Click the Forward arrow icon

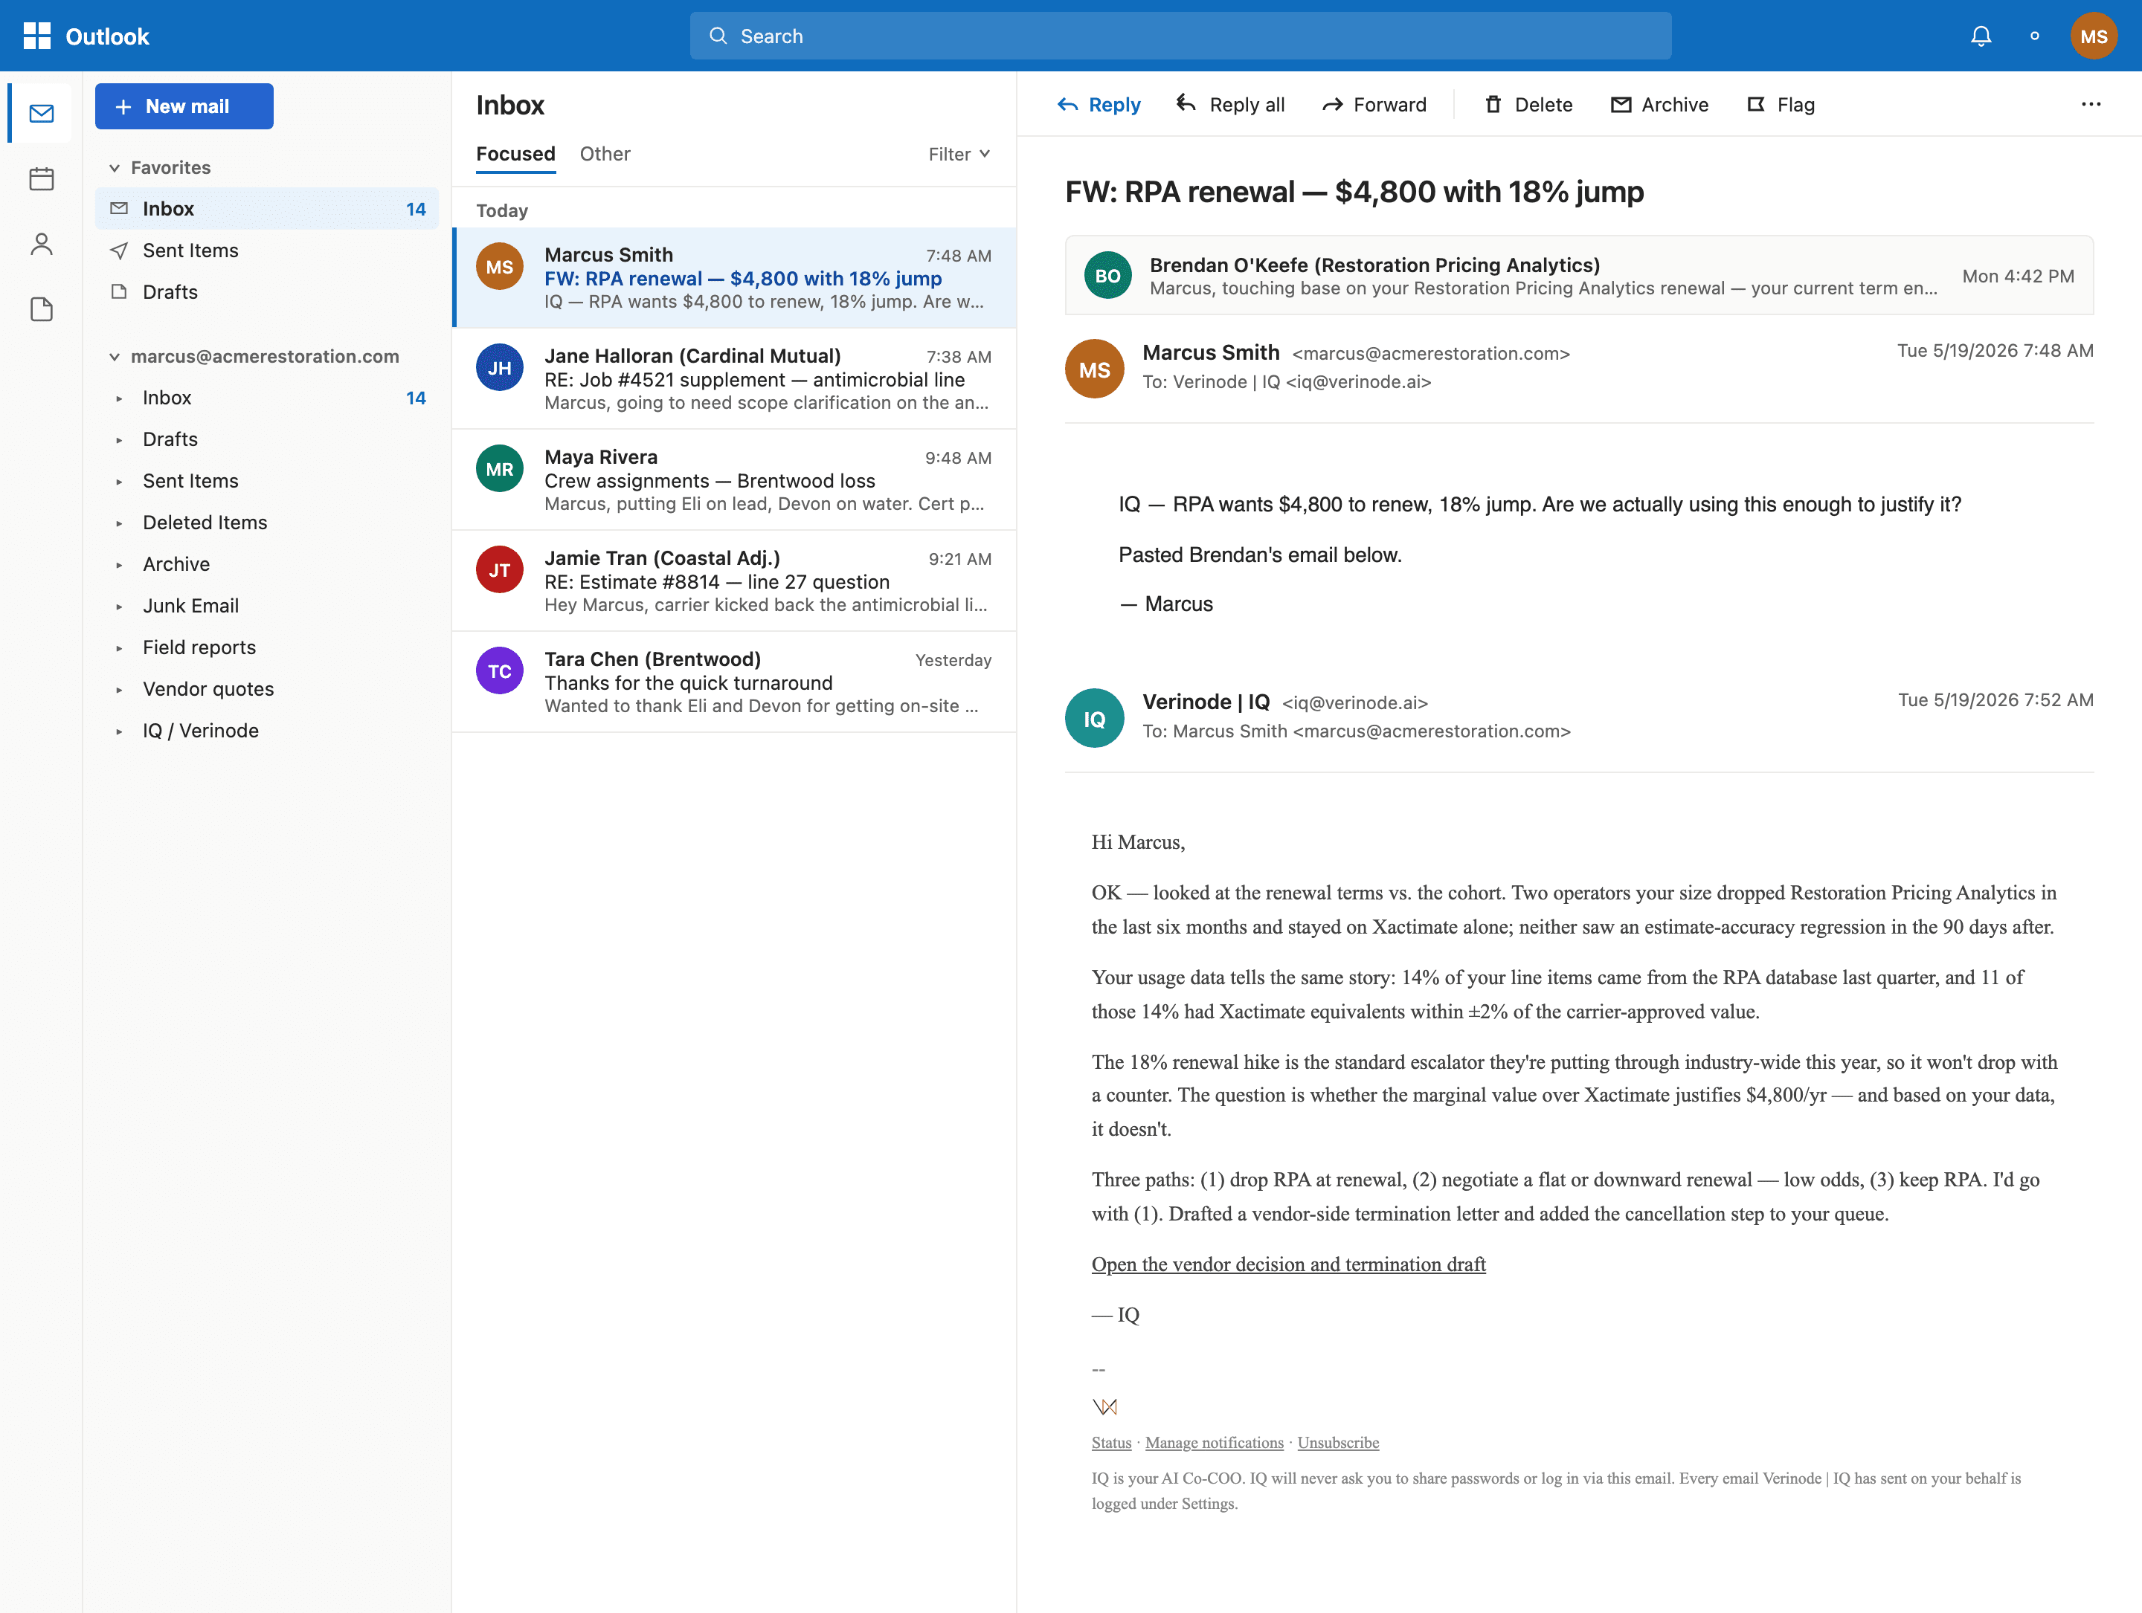pyautogui.click(x=1333, y=105)
